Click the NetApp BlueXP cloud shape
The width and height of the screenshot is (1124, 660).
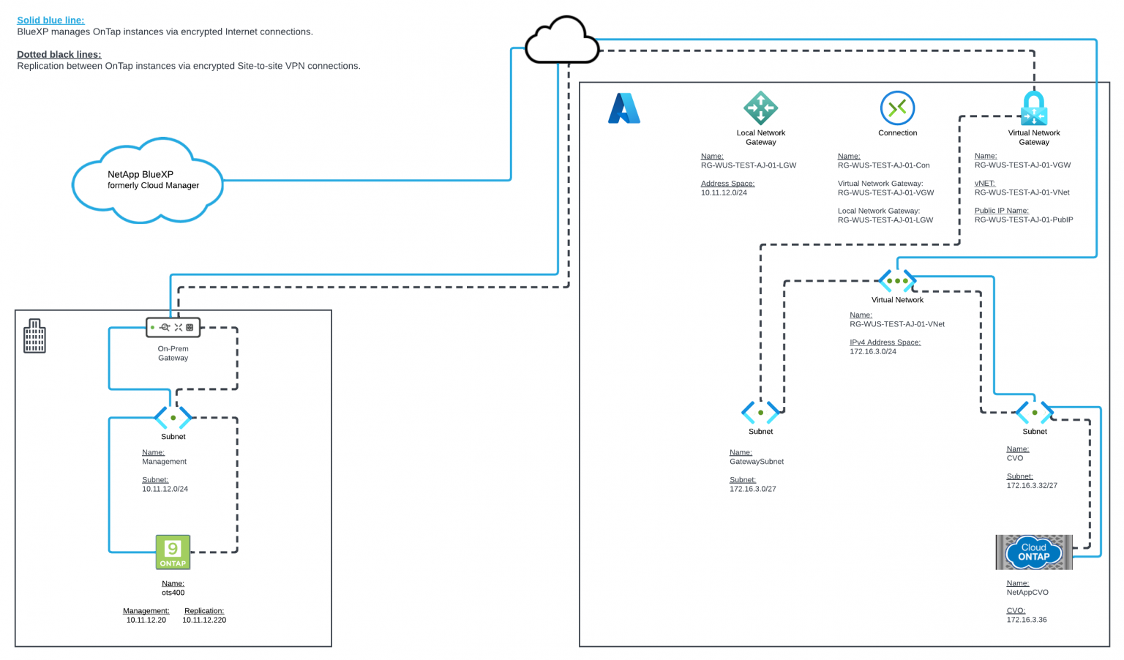point(147,180)
